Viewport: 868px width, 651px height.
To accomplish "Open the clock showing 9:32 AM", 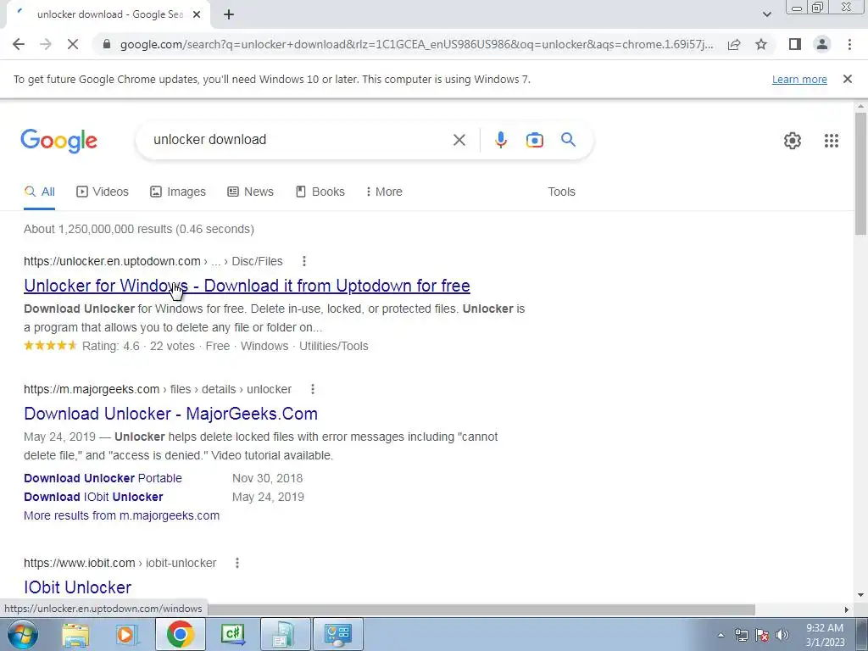I will click(x=825, y=635).
